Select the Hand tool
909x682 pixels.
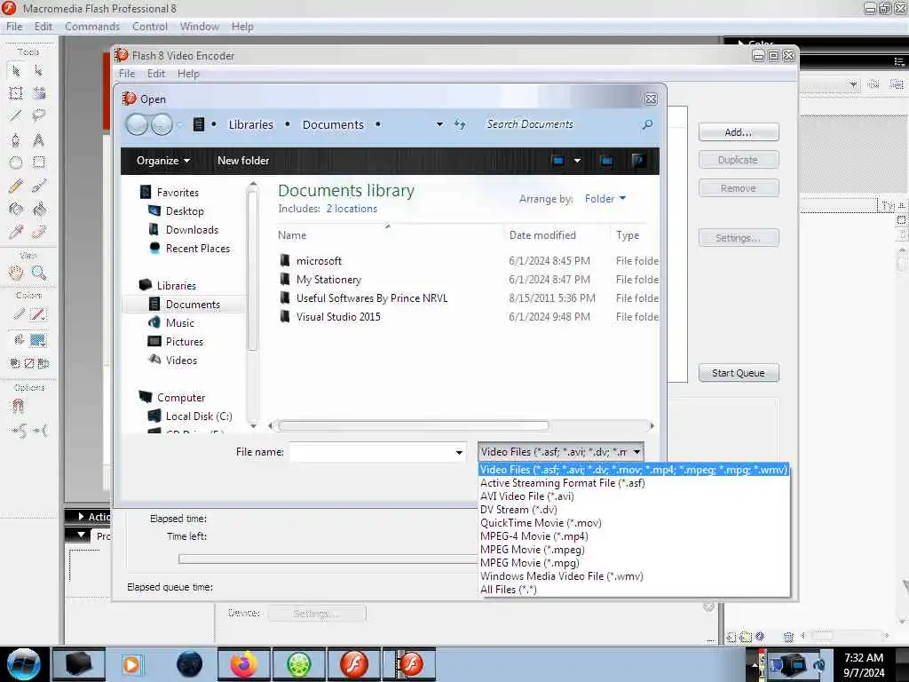tap(16, 272)
